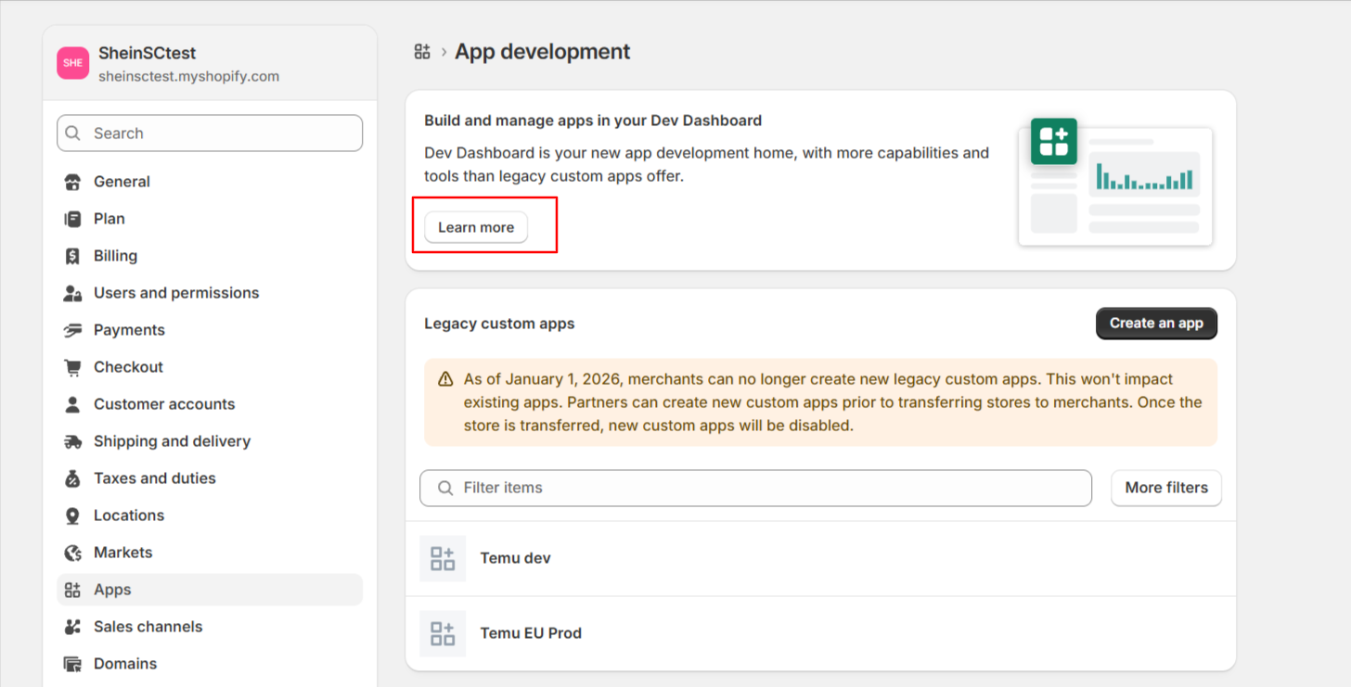Go to Customer accounts settings
The width and height of the screenshot is (1351, 687).
point(164,404)
